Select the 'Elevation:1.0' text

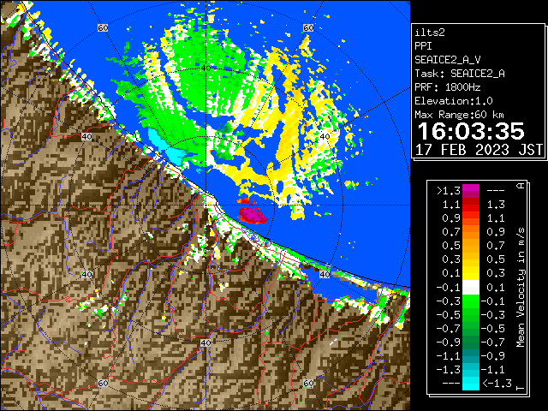point(454,101)
